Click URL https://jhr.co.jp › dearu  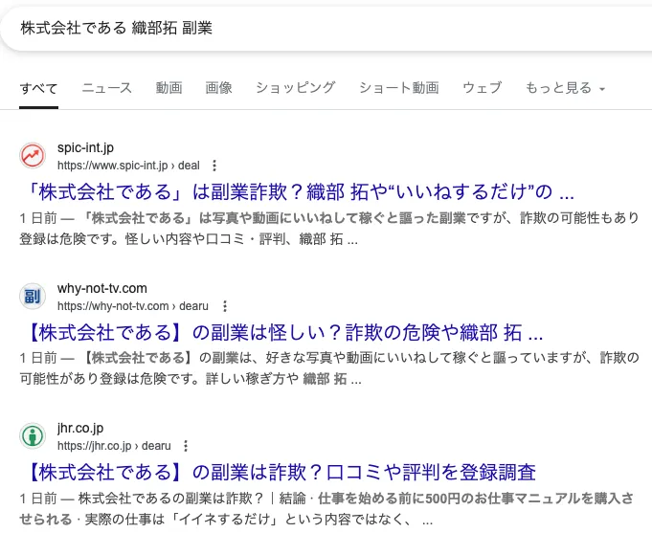[114, 446]
